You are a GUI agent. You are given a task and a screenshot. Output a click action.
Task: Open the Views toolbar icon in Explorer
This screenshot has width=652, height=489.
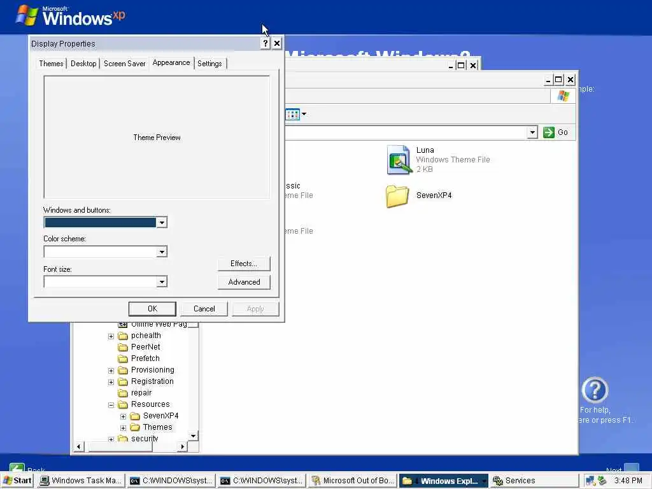(293, 114)
